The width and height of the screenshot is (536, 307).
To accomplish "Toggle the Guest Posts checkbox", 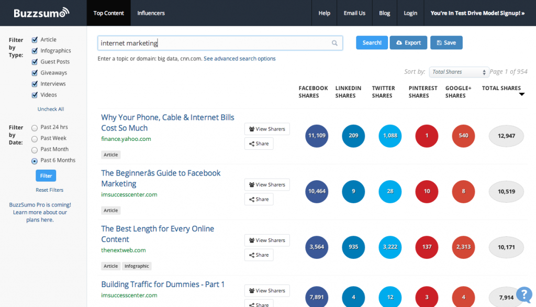I will pos(35,62).
